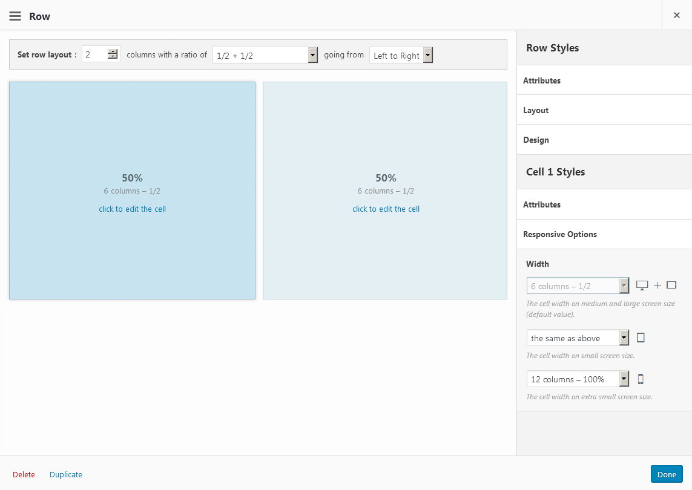The height and width of the screenshot is (490, 692).
Task: Click the Delete link
Action: pyautogui.click(x=24, y=474)
